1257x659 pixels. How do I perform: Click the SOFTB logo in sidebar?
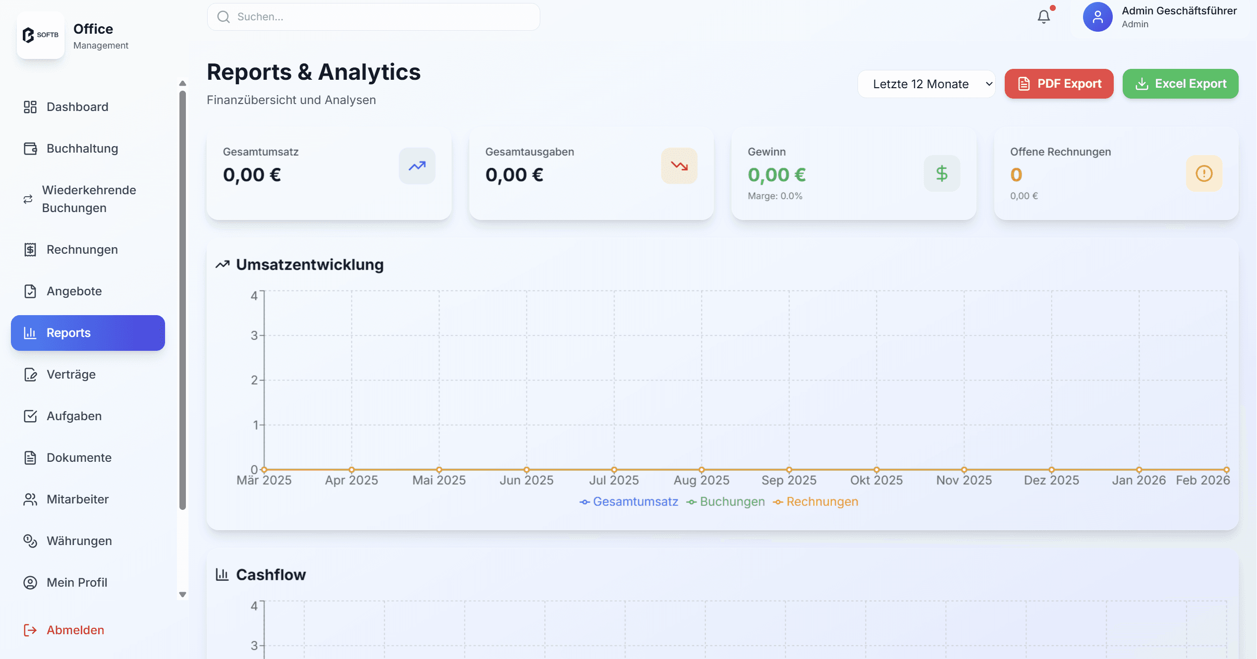click(41, 35)
